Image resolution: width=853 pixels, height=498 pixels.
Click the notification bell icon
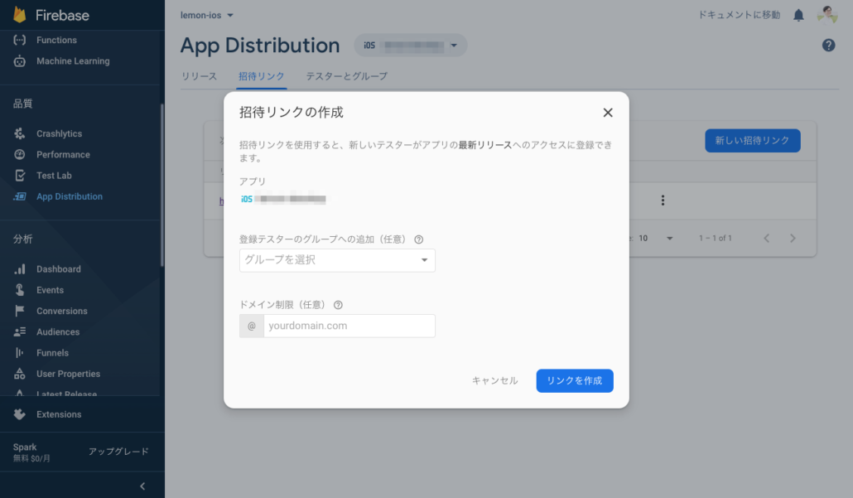(798, 15)
